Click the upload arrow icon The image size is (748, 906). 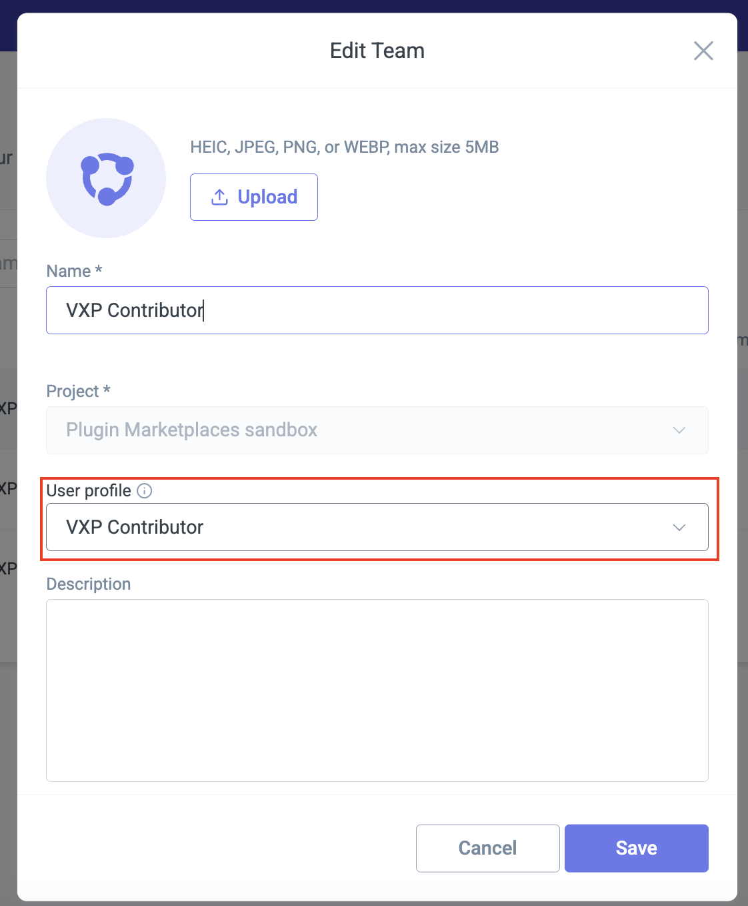(x=219, y=197)
